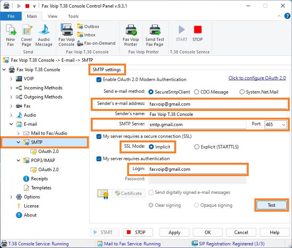Image resolution: width=292 pixels, height=248 pixels.
Task: Click the quick access red stop square
Action: pyautogui.click(x=27, y=6)
